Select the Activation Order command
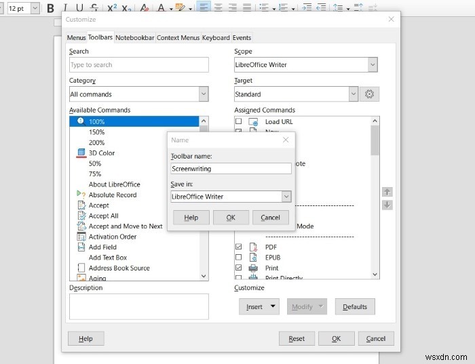The height and width of the screenshot is (364, 475). 113,237
